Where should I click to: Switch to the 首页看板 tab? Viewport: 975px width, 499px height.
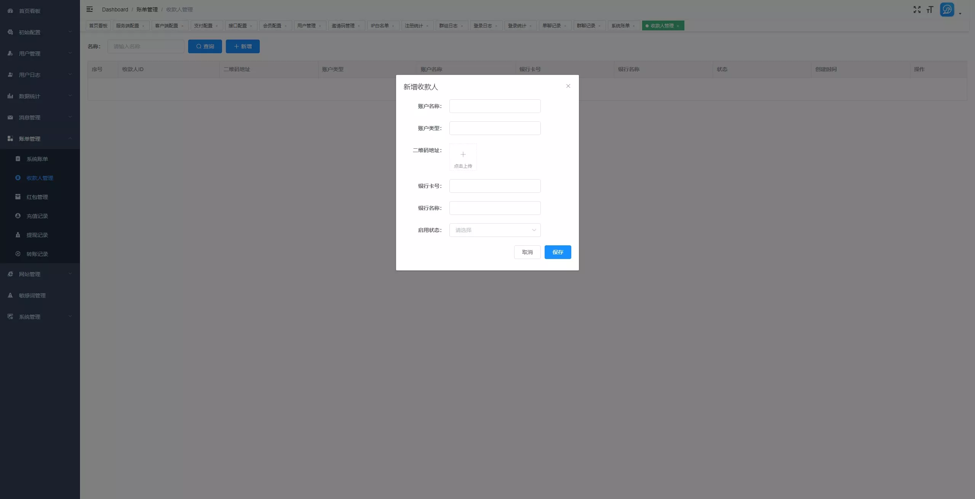tap(98, 25)
